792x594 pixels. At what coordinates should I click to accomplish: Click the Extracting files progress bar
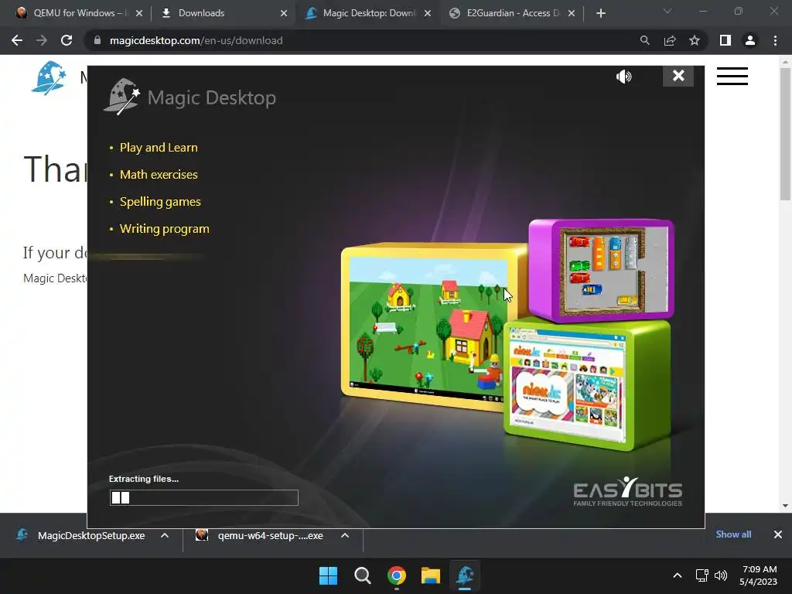(204, 497)
